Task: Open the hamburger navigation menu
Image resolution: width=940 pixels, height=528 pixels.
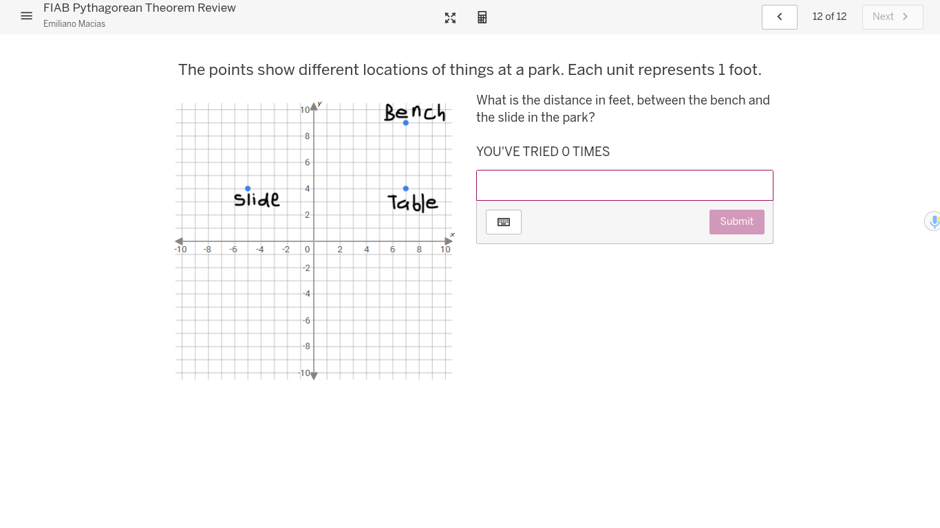Action: pyautogui.click(x=26, y=16)
